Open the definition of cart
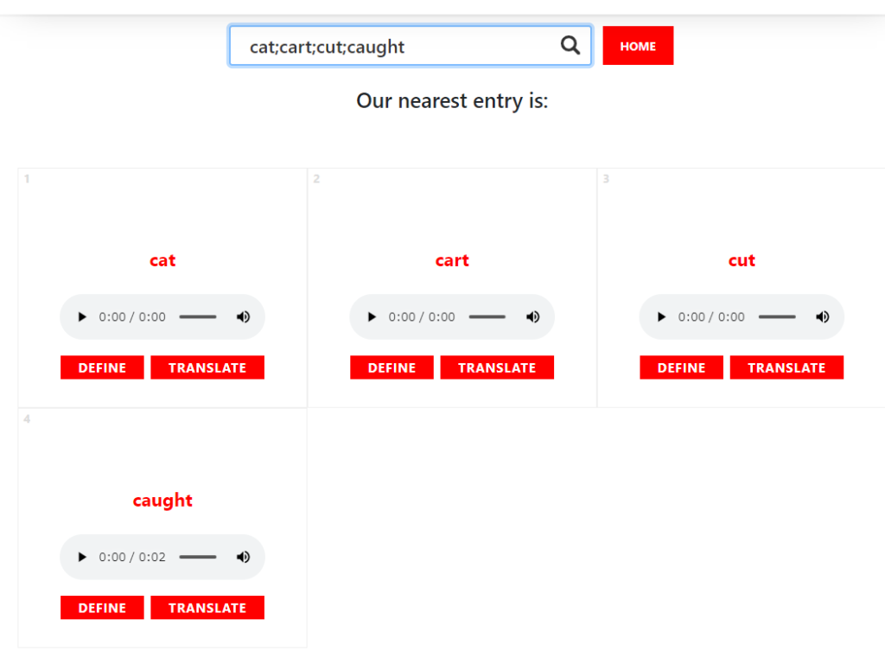The image size is (885, 664). (x=392, y=367)
